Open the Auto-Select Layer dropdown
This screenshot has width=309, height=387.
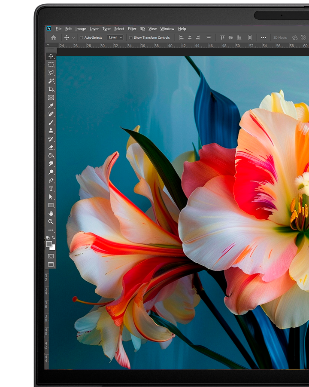[115, 37]
